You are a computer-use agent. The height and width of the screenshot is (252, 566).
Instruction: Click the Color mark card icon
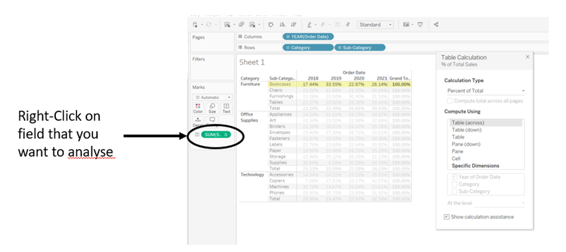(x=198, y=107)
